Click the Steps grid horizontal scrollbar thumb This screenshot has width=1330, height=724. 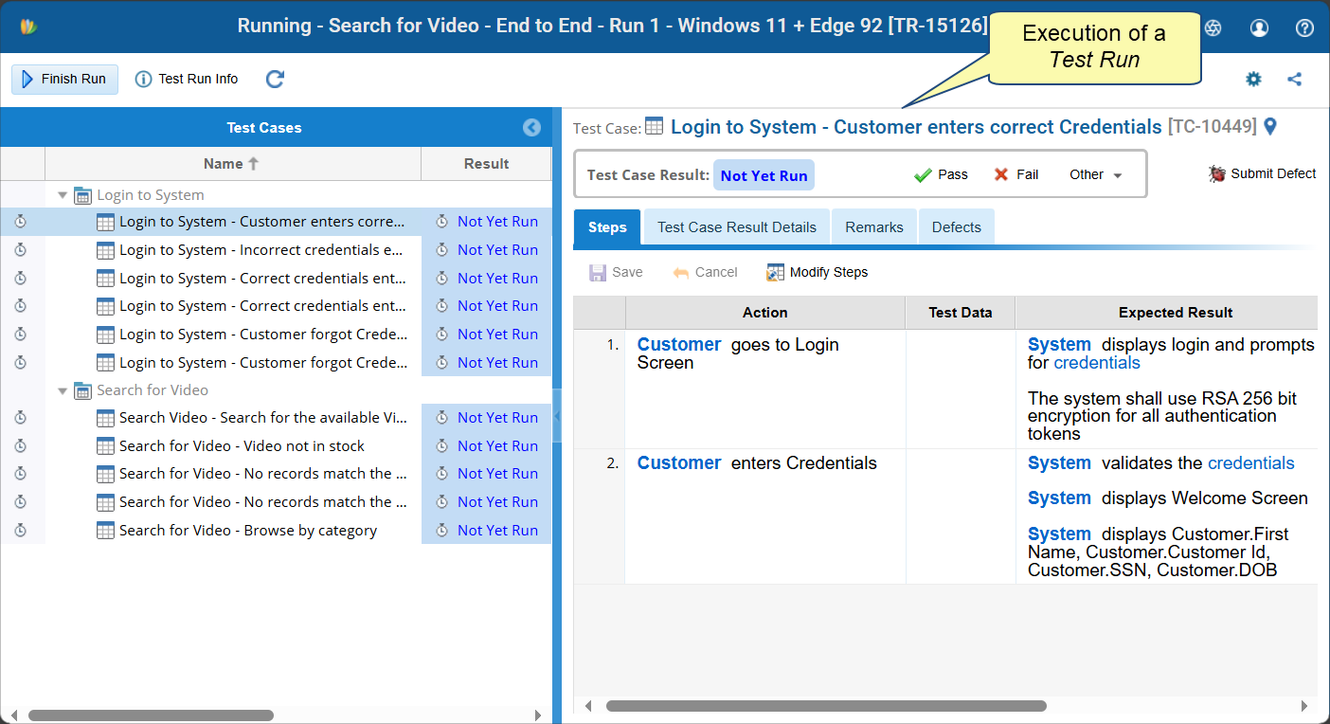point(826,706)
